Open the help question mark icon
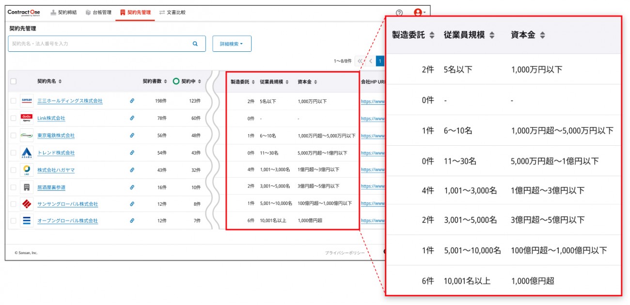Screen dimensions: 630x305 (399, 13)
